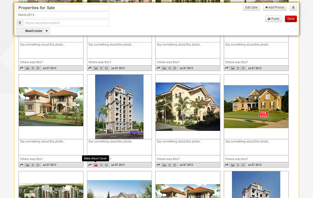This screenshot has height=198, width=313.
Task: Click the album trash icon next to Add Photos
Action: coord(293,7)
